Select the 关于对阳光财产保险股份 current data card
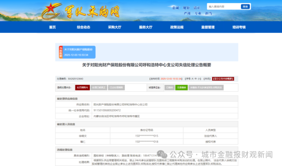This screenshot has height=166, width=282. [77, 52]
